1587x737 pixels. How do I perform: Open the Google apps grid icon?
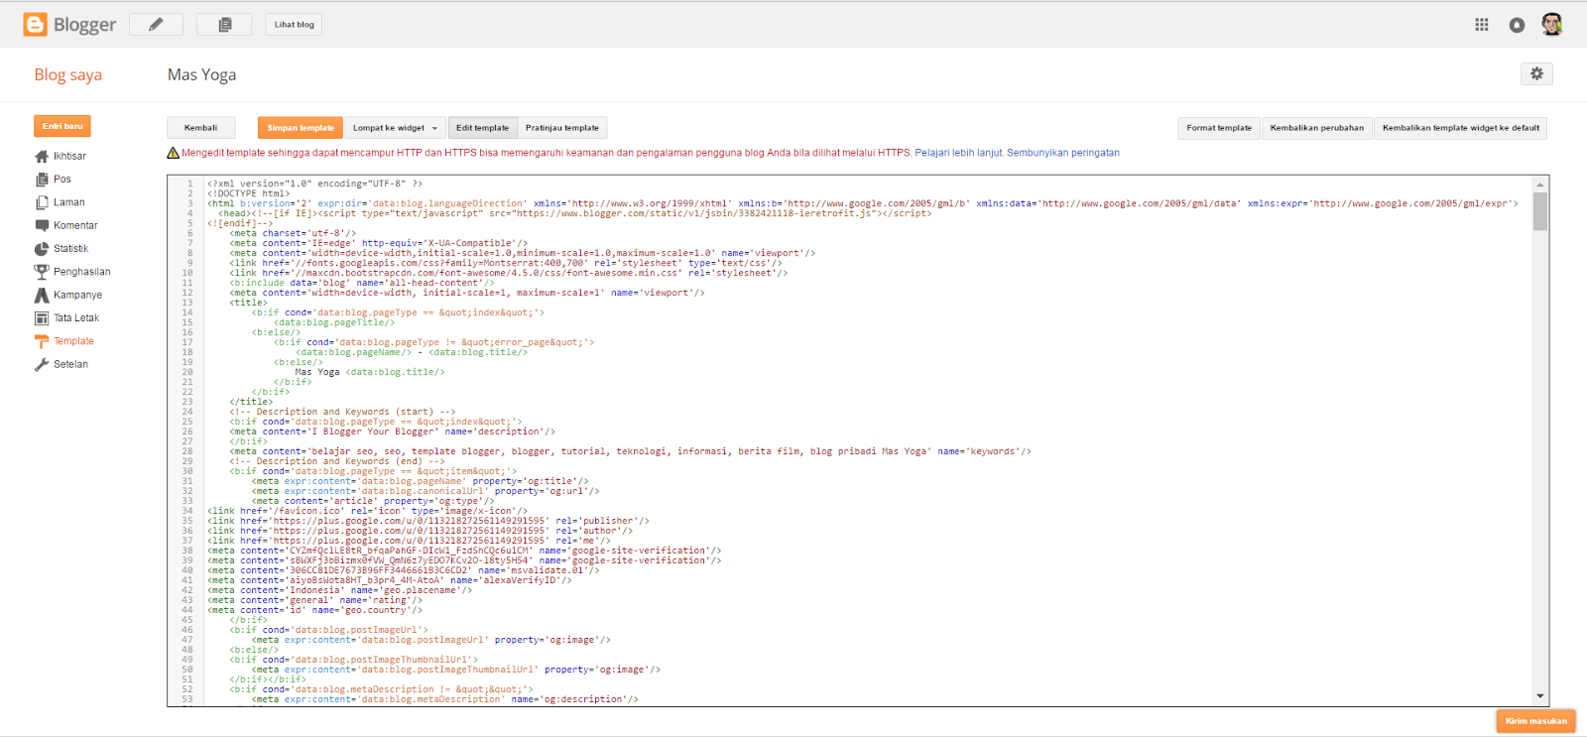tap(1482, 25)
